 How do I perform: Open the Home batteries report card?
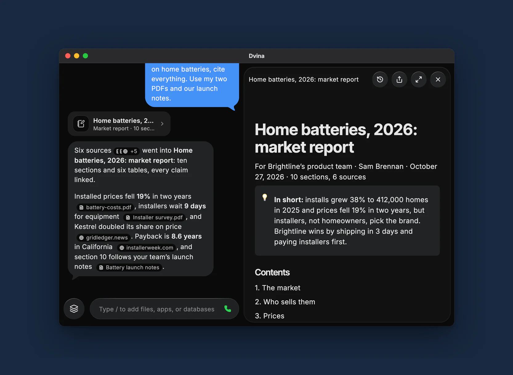coord(119,124)
